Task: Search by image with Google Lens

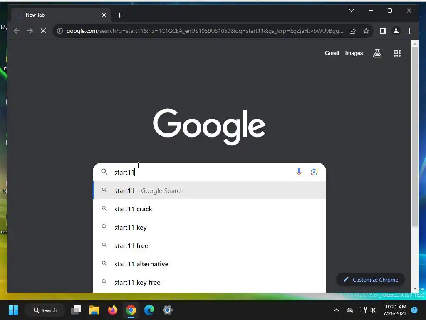Action: tap(314, 172)
